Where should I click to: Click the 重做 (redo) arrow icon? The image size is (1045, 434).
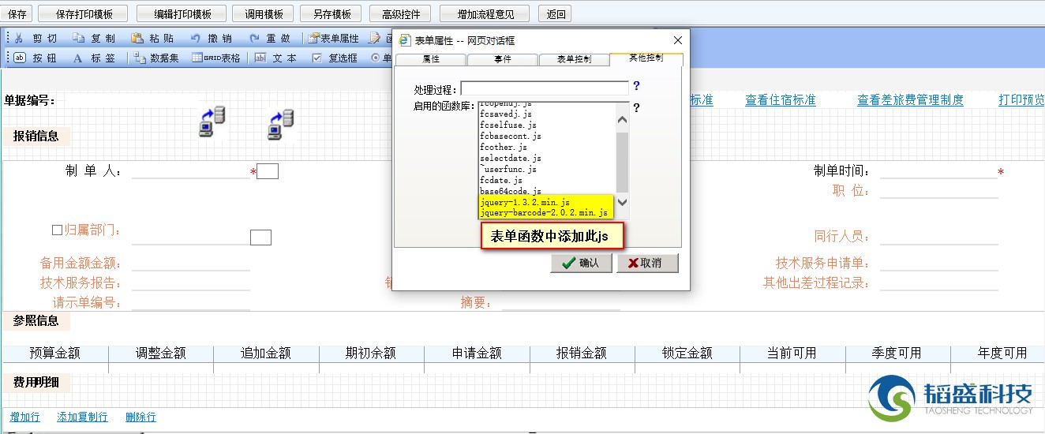coord(254,38)
